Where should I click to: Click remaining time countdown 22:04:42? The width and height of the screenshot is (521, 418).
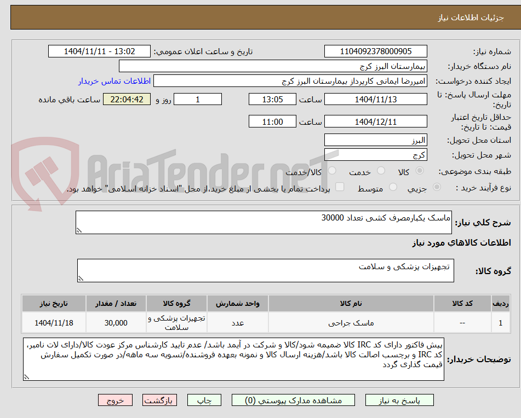pos(127,99)
